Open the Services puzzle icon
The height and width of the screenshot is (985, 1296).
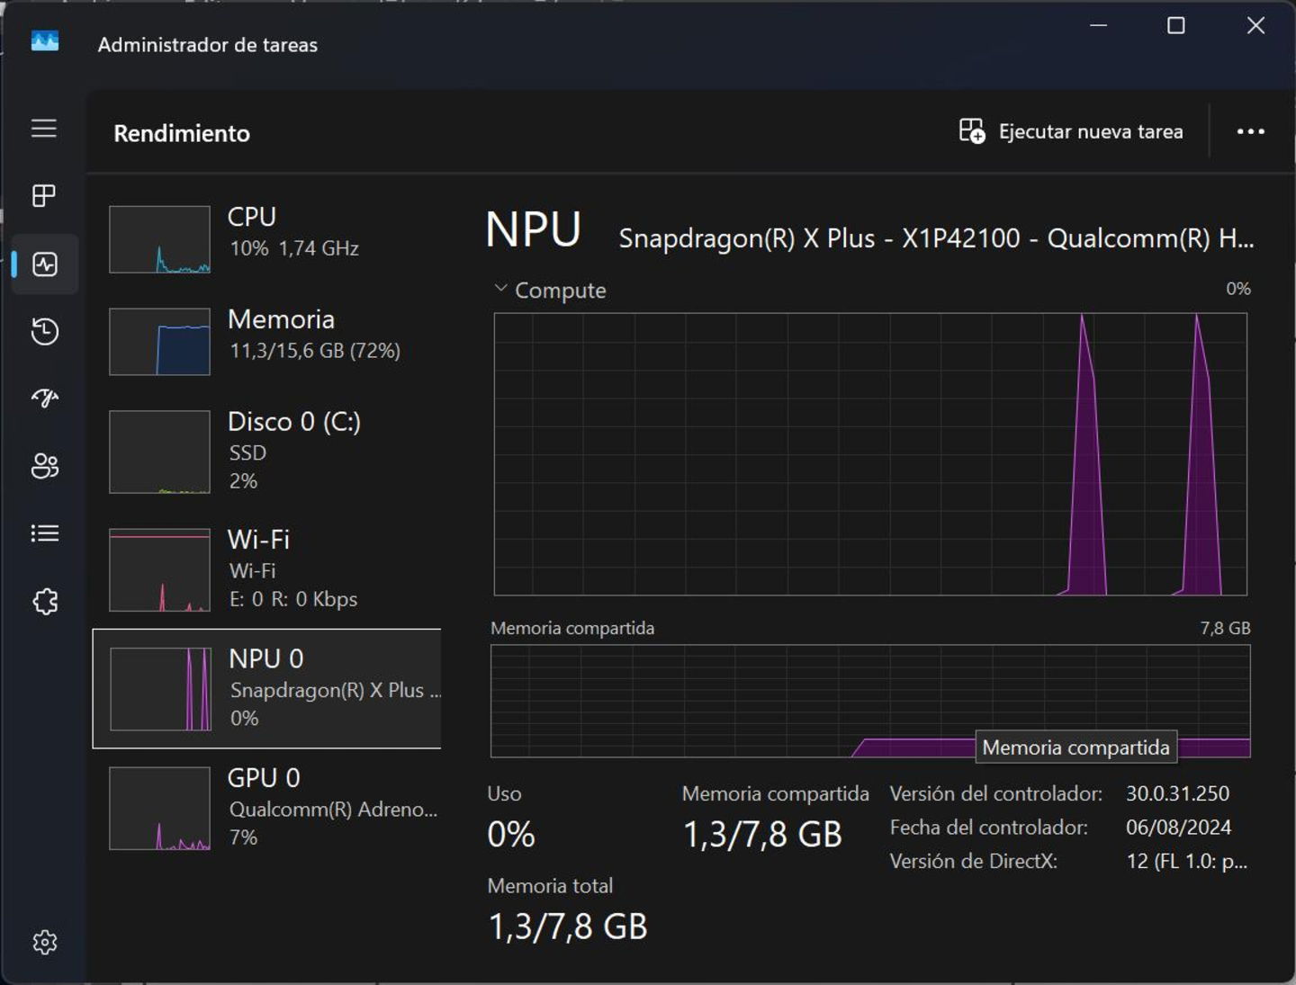click(45, 601)
